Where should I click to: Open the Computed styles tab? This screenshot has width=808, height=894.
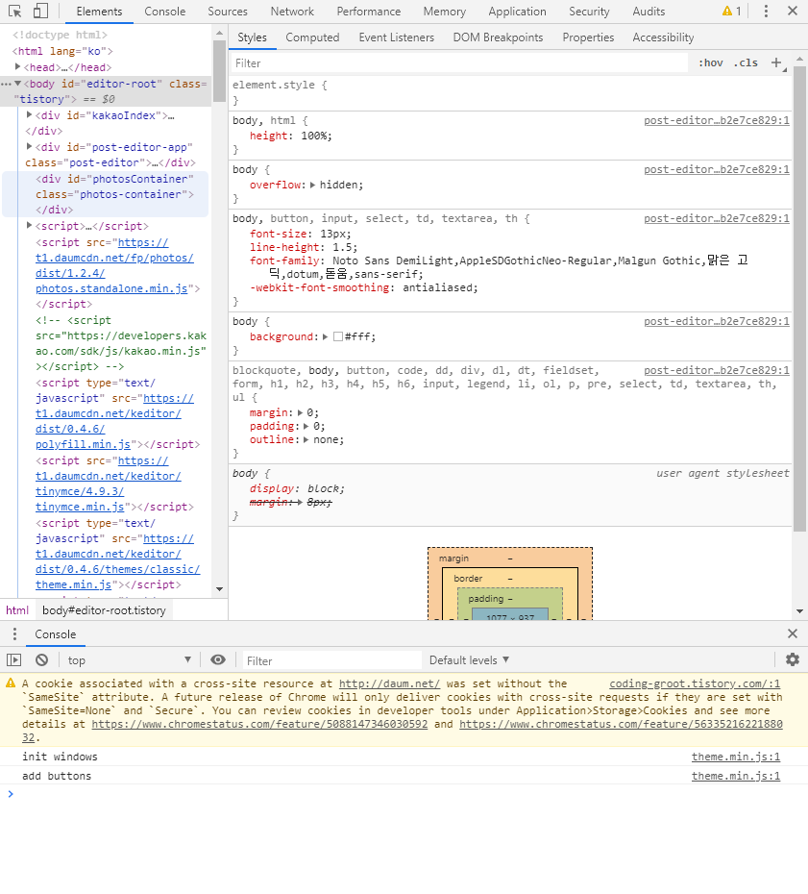pyautogui.click(x=312, y=37)
